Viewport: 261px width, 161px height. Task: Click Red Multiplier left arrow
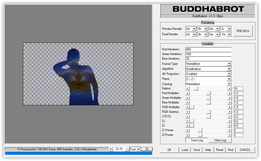[187, 93]
